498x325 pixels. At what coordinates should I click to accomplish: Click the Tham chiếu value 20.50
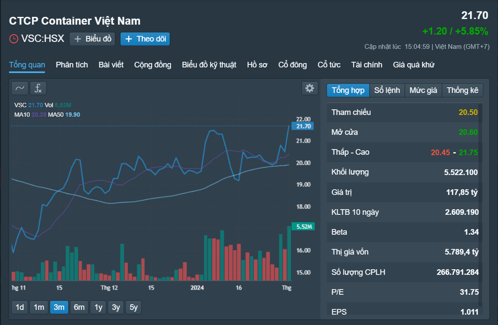coord(468,112)
